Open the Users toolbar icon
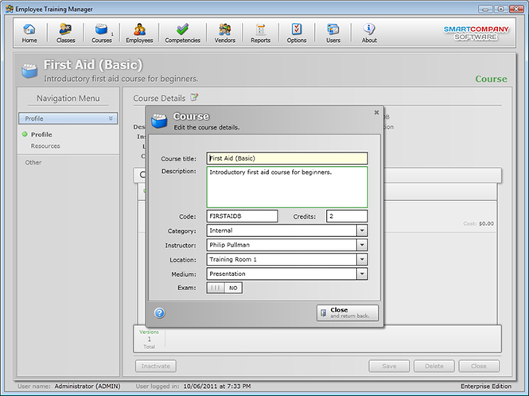 click(333, 33)
